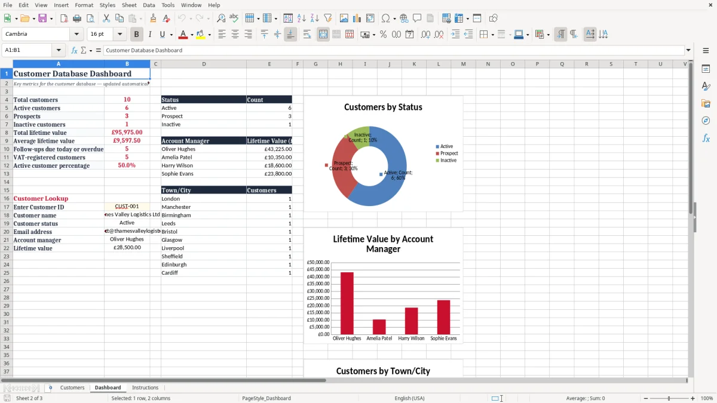Click the Copy icon

(119, 19)
